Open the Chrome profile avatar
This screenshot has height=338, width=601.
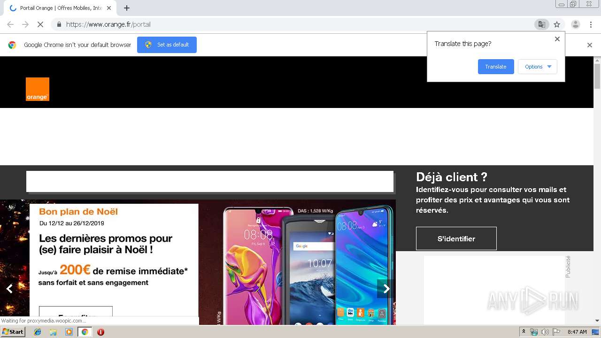pos(575,24)
